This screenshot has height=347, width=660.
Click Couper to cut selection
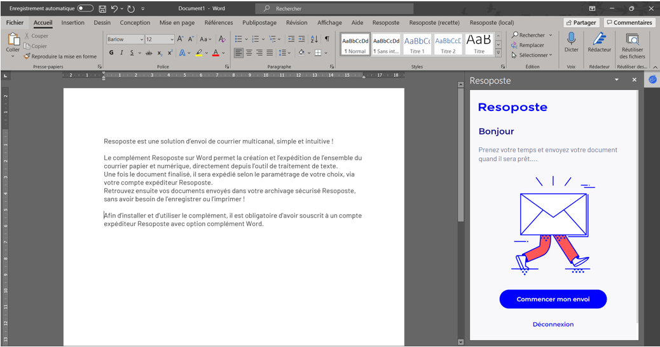click(x=36, y=36)
